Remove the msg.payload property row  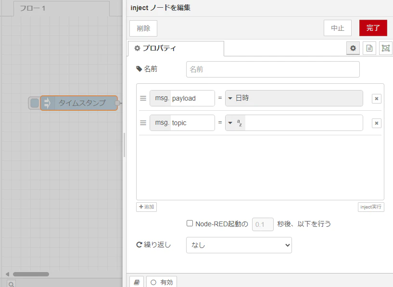377,99
